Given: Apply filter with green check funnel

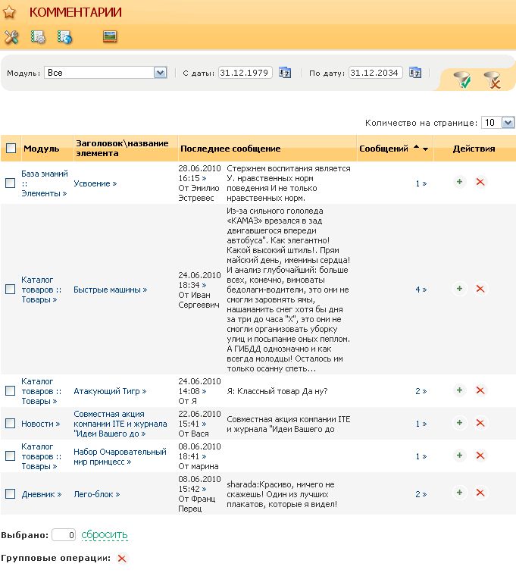Looking at the screenshot, I should pos(461,80).
